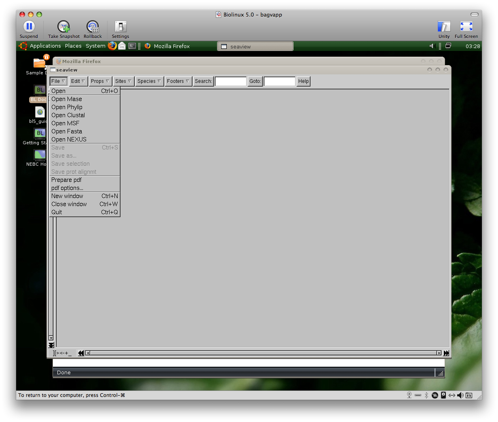Click the Rollback snapshot icon

(x=93, y=27)
